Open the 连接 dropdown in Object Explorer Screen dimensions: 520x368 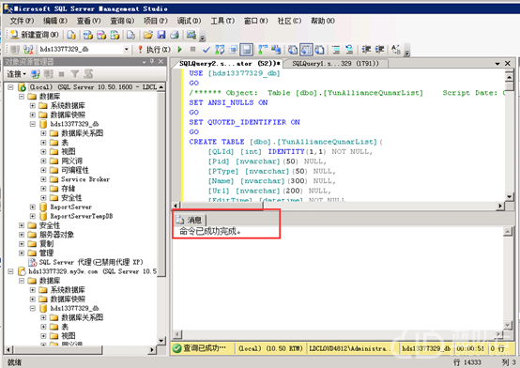coord(17,73)
